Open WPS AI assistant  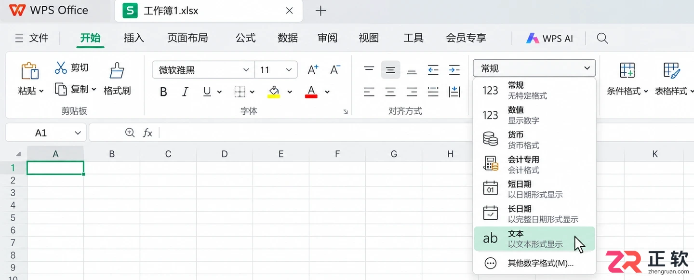tap(549, 39)
